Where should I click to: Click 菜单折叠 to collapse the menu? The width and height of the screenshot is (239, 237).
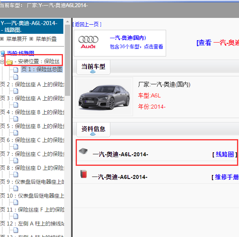click(46, 39)
